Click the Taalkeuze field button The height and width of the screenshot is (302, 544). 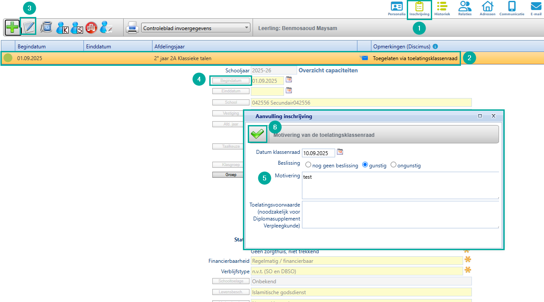(x=228, y=146)
